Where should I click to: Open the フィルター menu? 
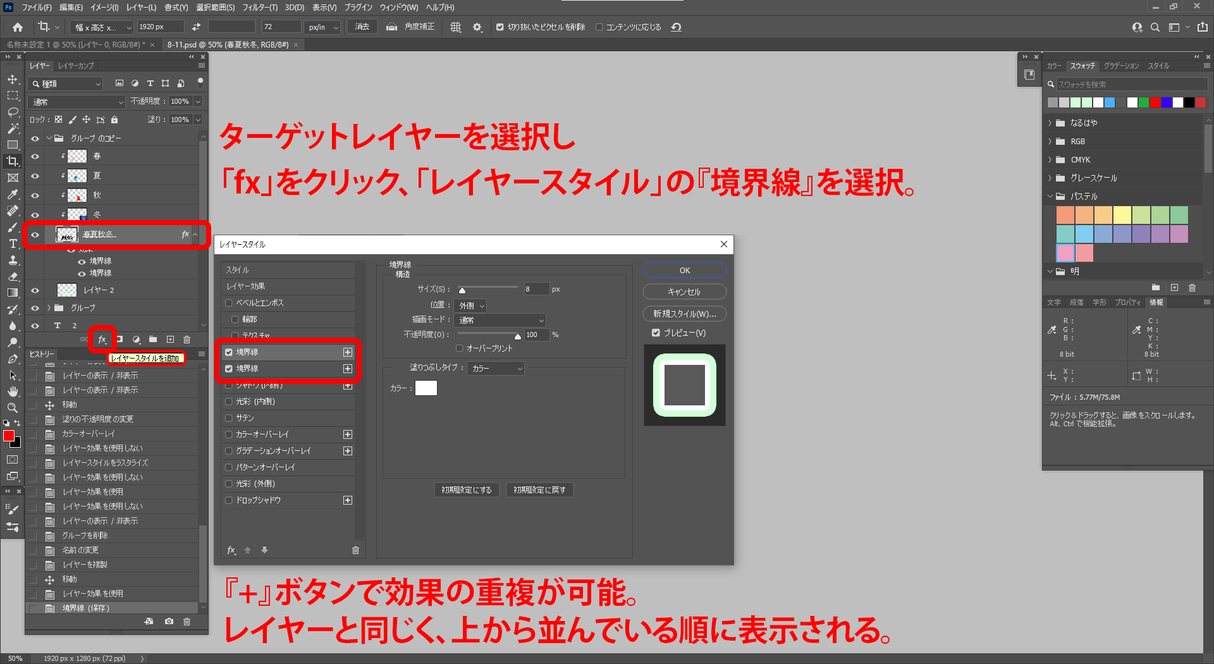tap(259, 7)
